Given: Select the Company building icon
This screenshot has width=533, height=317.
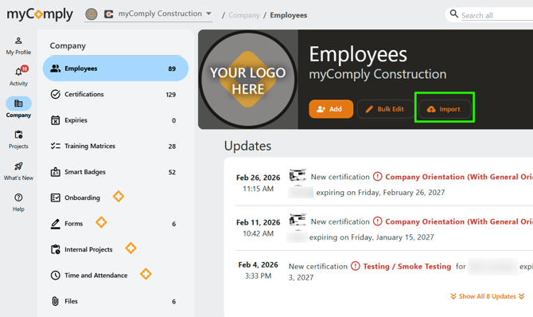Looking at the screenshot, I should pos(18,104).
